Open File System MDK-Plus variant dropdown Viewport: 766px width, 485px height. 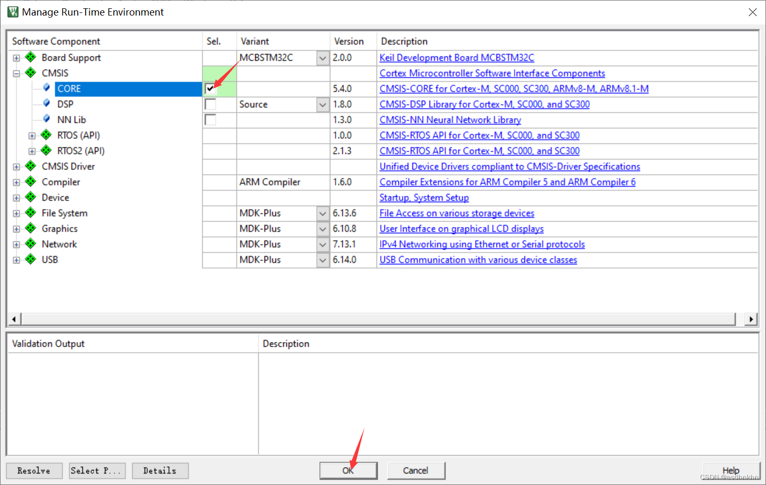323,213
